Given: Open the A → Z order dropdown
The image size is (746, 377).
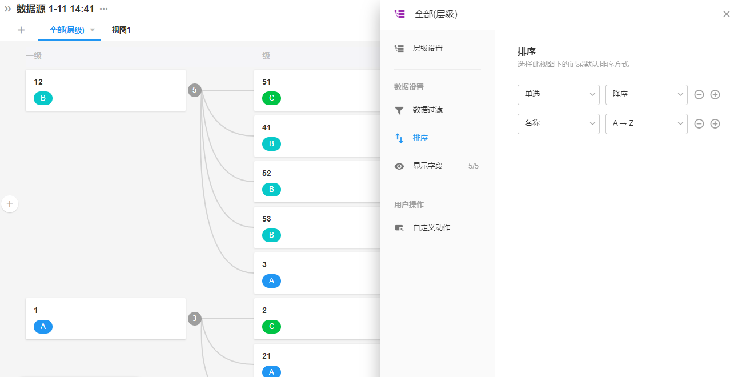Looking at the screenshot, I should click(646, 123).
